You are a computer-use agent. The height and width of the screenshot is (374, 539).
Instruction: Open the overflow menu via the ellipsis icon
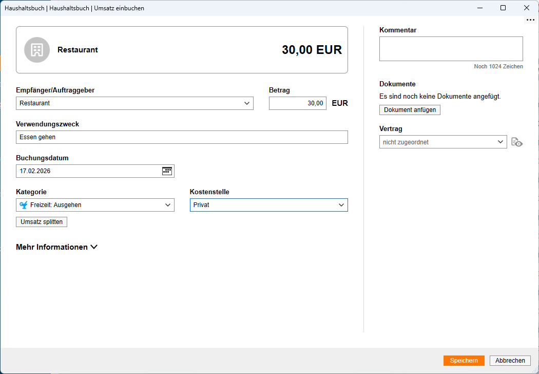pyautogui.click(x=530, y=20)
